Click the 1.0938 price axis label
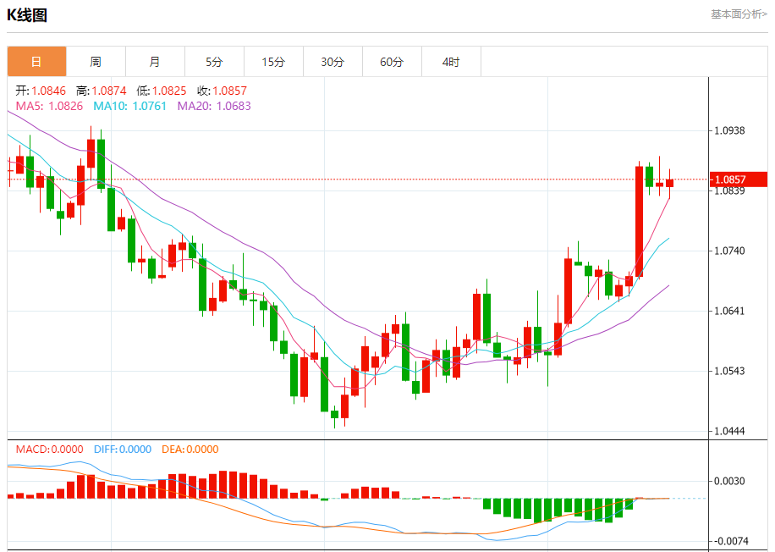This screenshot has height=552, width=775. click(729, 130)
